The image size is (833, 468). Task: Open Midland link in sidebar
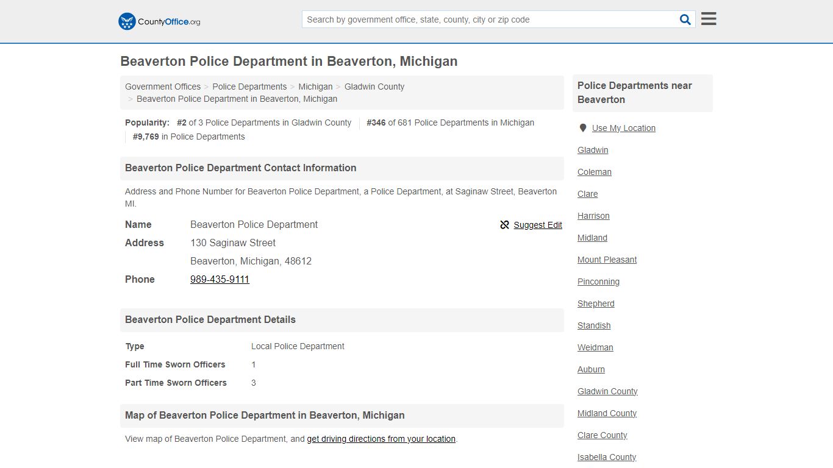point(592,238)
